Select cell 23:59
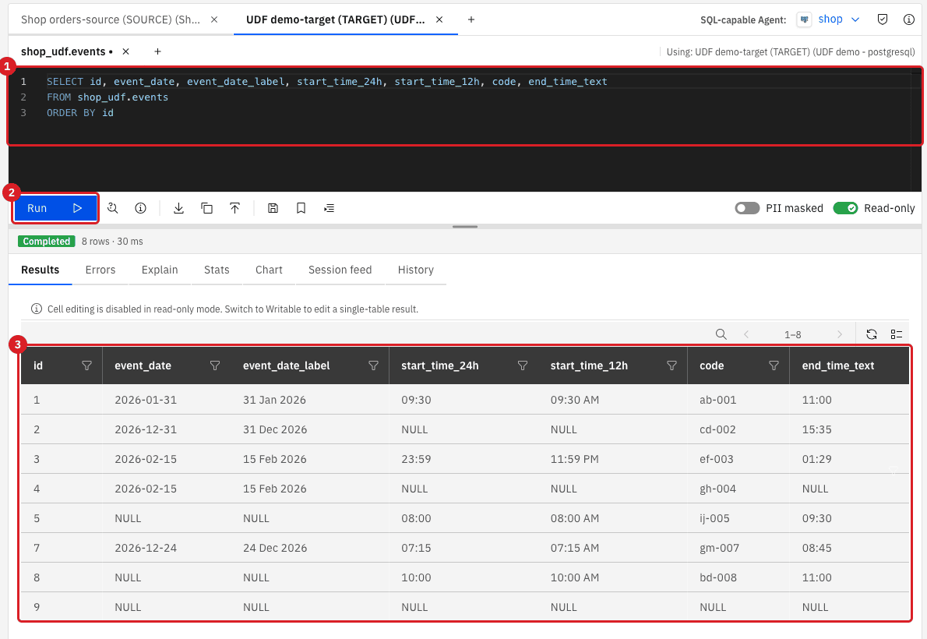927x639 pixels. tap(416, 459)
